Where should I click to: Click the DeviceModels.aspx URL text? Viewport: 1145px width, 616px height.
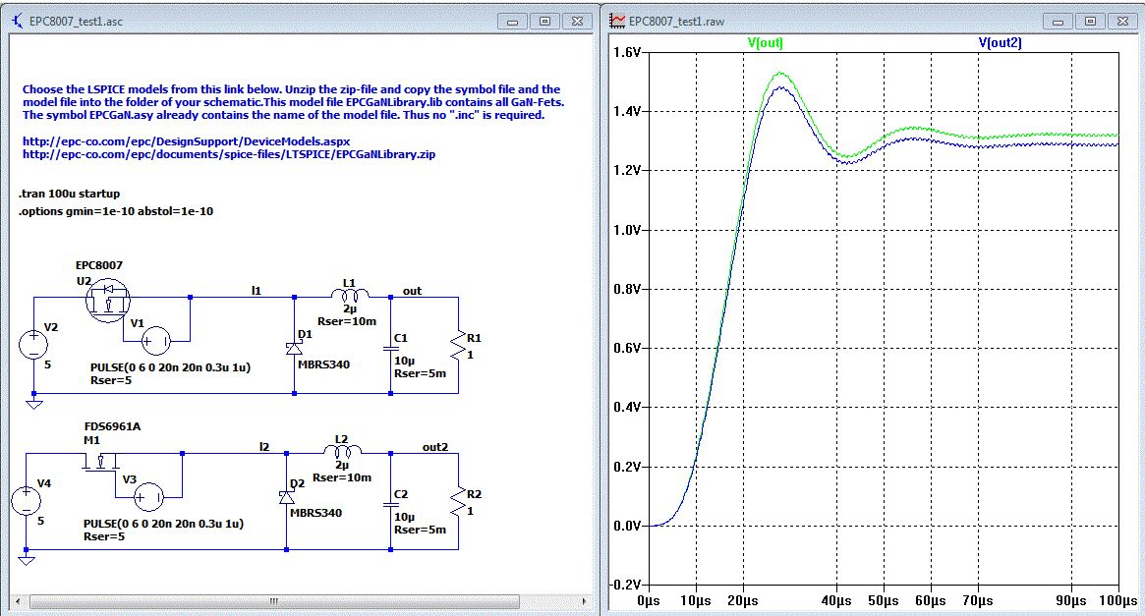186,141
